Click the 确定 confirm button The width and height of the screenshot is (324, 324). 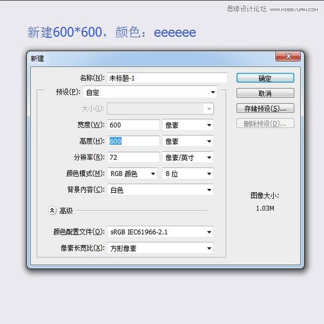tap(265, 78)
